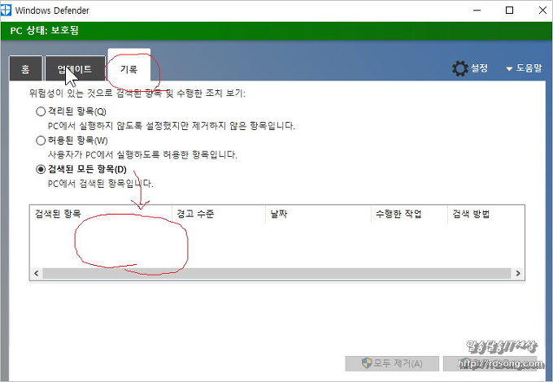Select the 검색된 모든 항목(D) radio button
The height and width of the screenshot is (382, 553).
[x=41, y=169]
